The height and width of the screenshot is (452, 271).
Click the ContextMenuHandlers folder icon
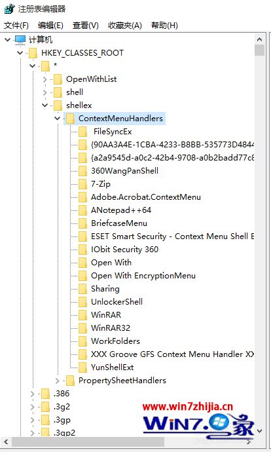(70, 119)
